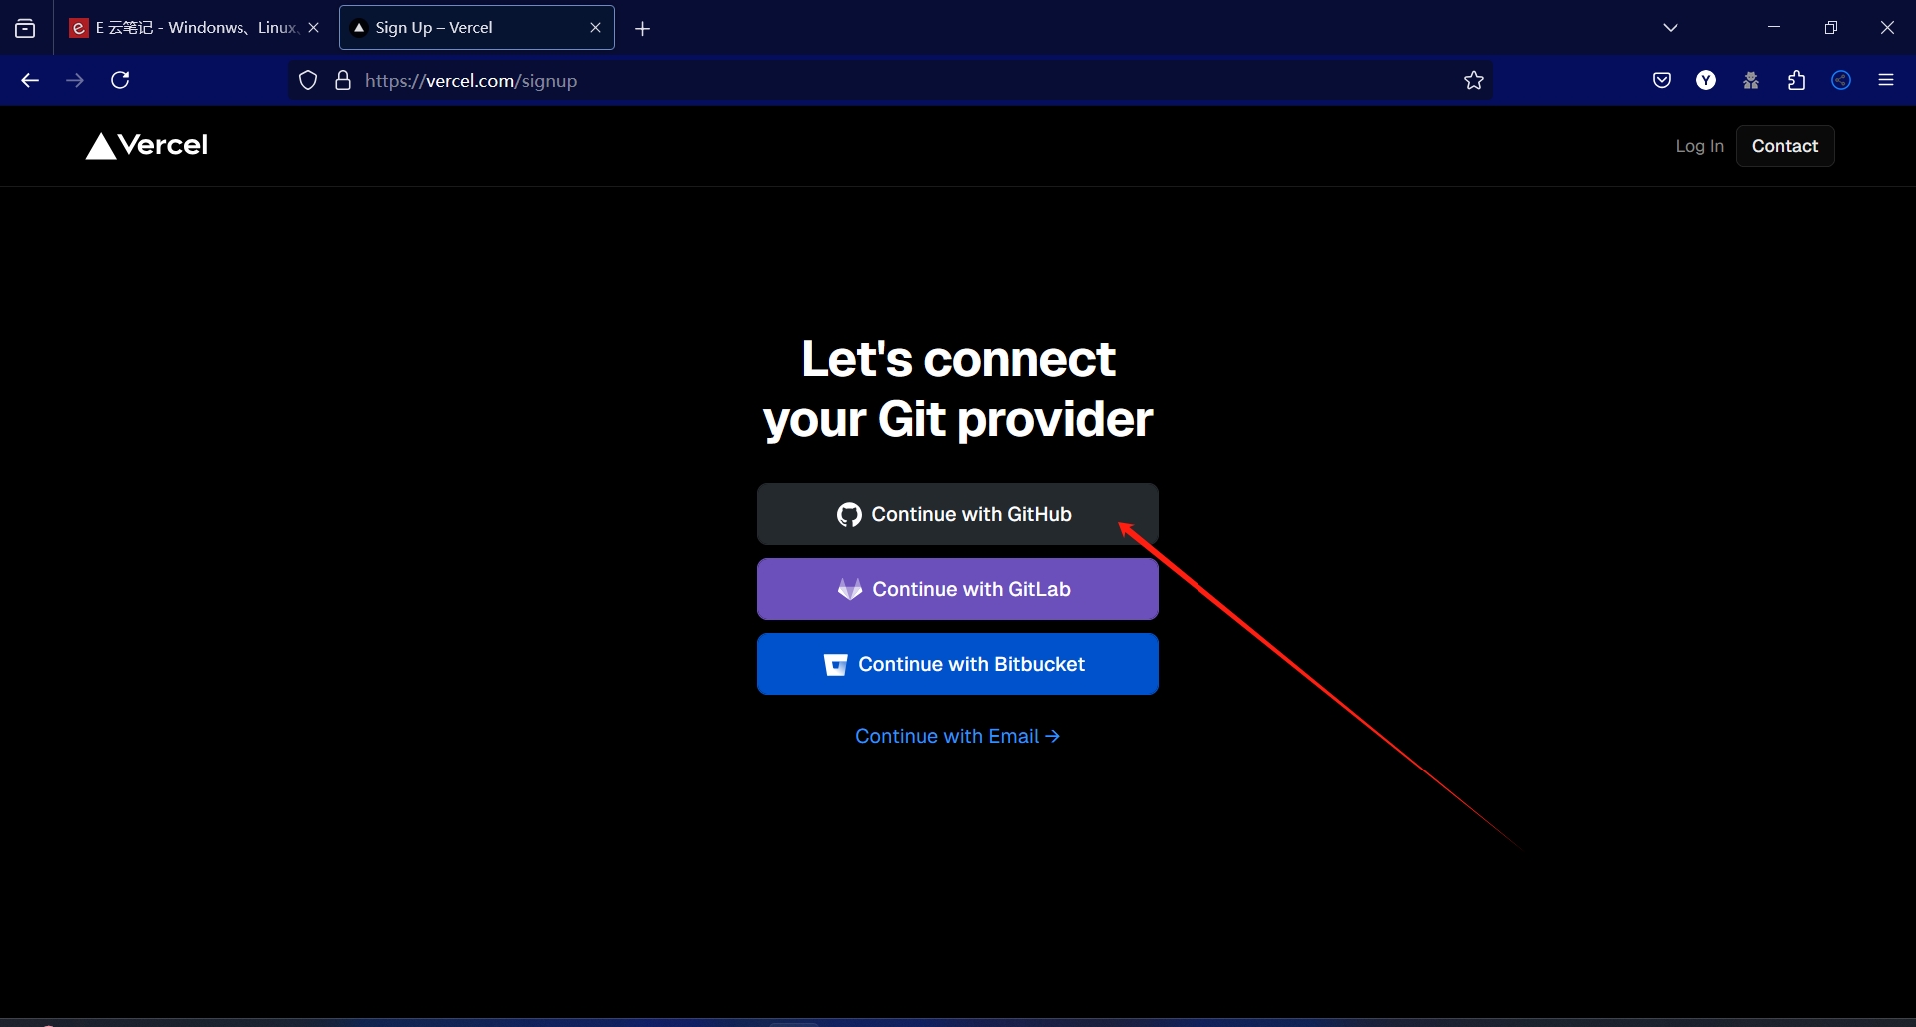Open the Firefox View recent browsing icon
The width and height of the screenshot is (1916, 1027).
(25, 28)
